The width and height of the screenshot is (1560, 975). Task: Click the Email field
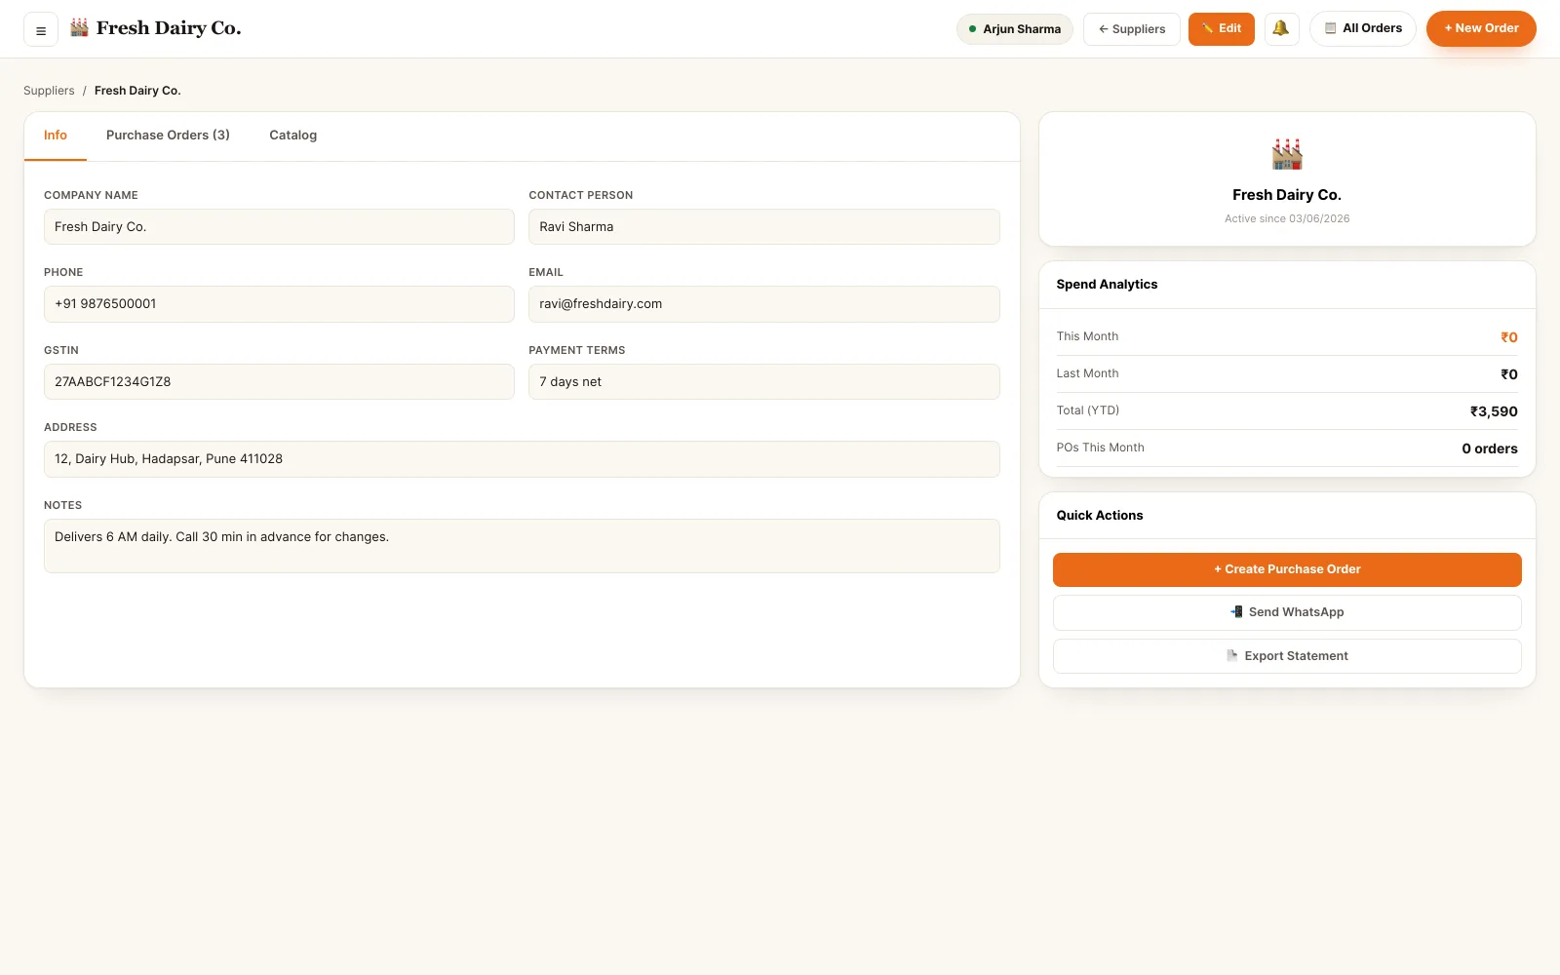764,304
